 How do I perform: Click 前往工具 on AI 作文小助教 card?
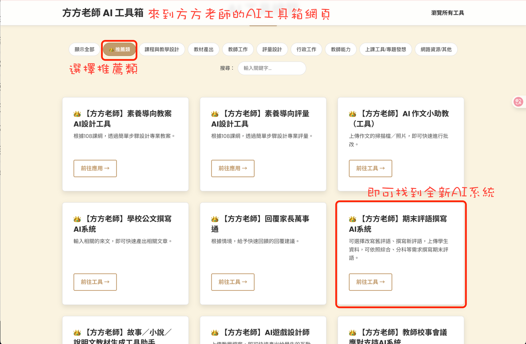coord(370,169)
